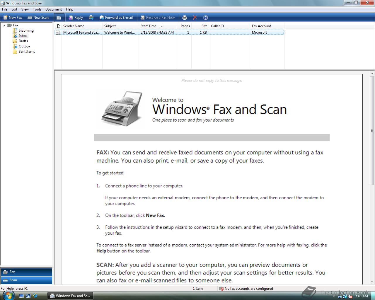This screenshot has height=300, width=375.
Task: Select the Incoming folder
Action: pos(26,30)
